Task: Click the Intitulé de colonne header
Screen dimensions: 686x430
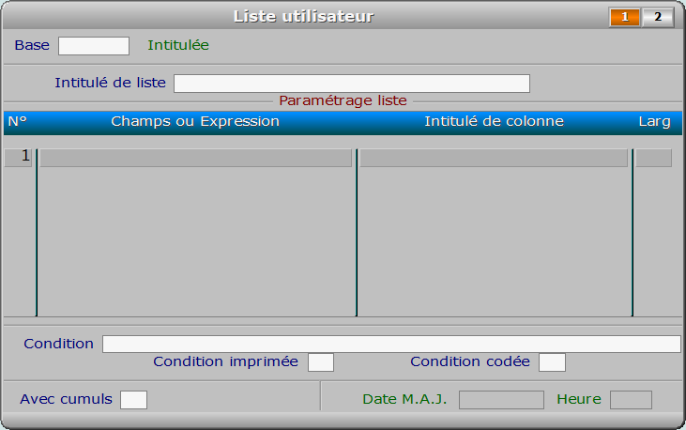Action: (494, 121)
